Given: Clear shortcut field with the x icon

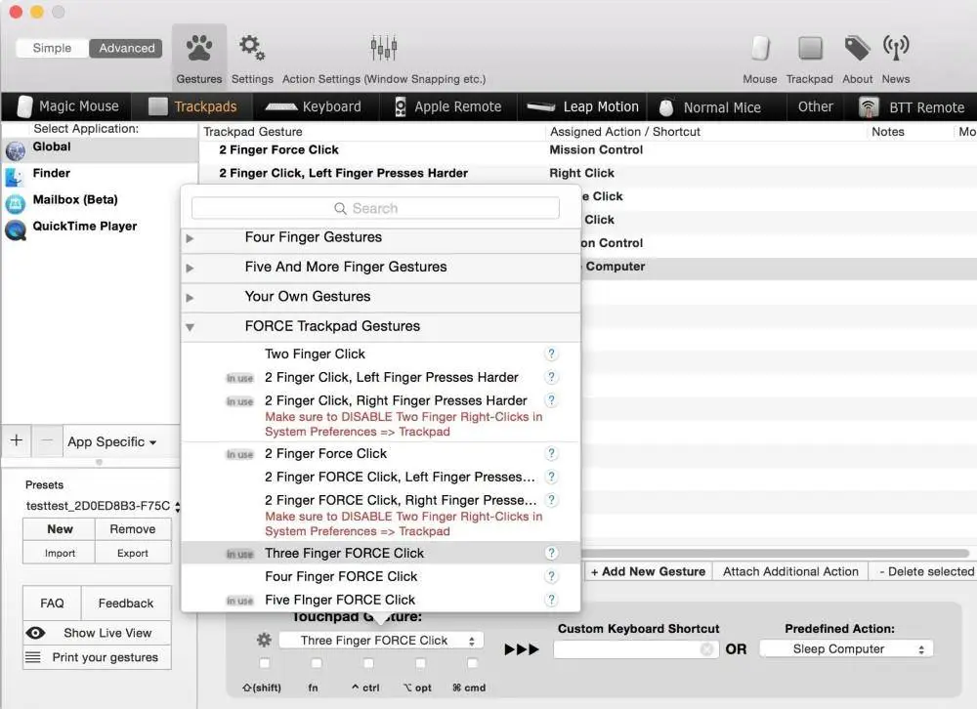Looking at the screenshot, I should coord(706,649).
